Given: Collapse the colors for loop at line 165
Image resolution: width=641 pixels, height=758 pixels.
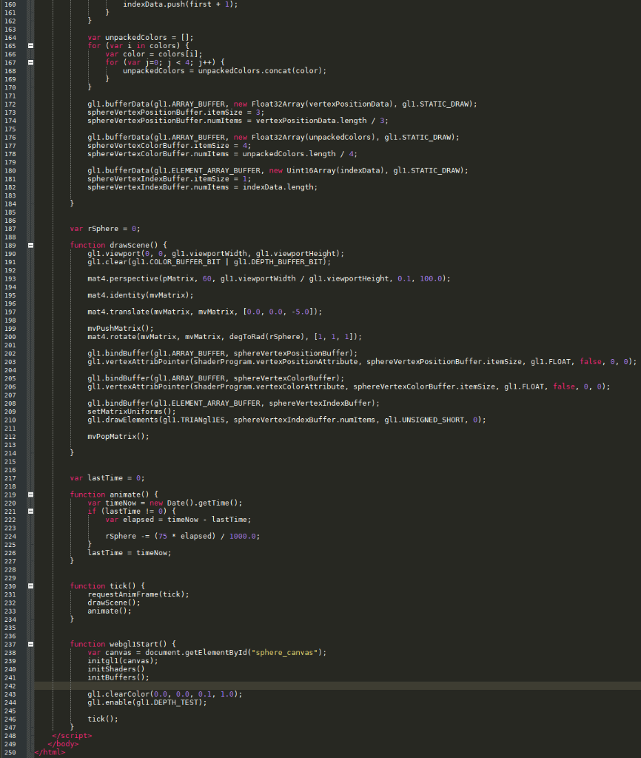Looking at the screenshot, I should tap(30, 45).
